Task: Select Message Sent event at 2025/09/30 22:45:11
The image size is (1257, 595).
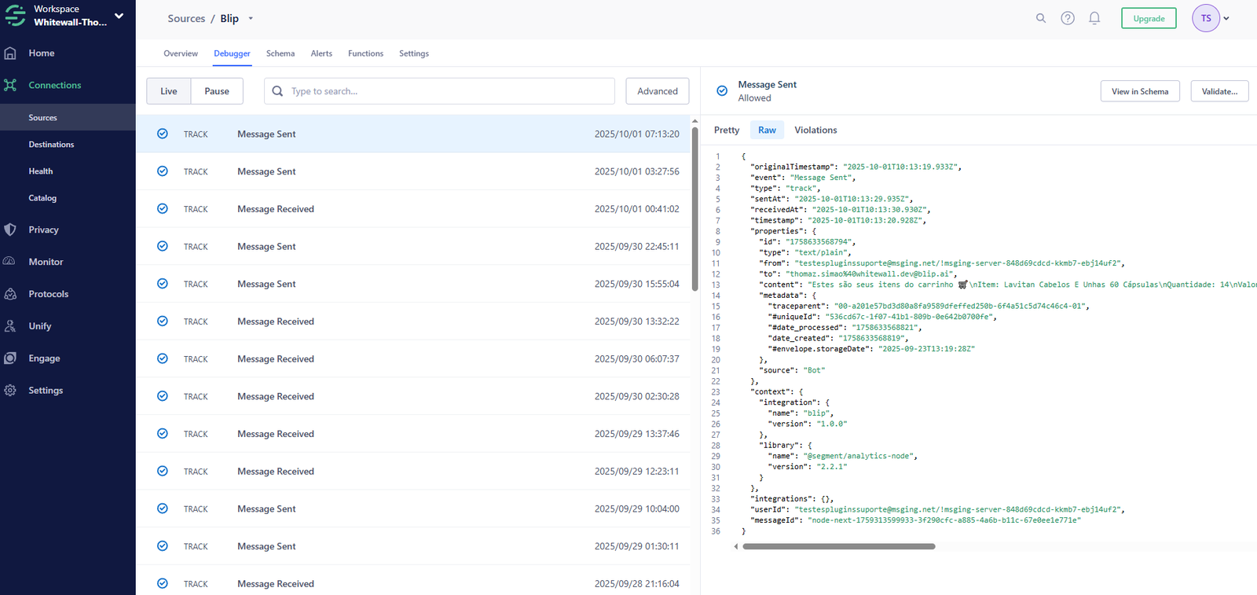Action: point(413,246)
